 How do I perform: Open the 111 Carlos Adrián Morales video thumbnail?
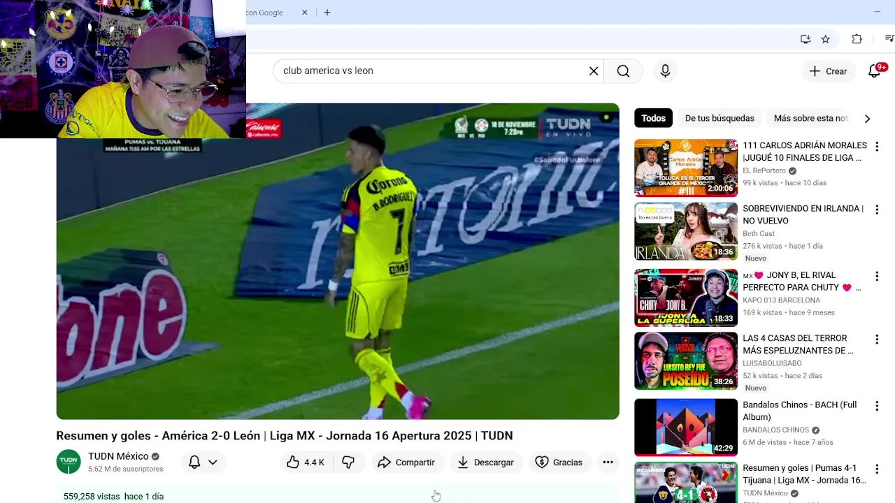coord(686,168)
